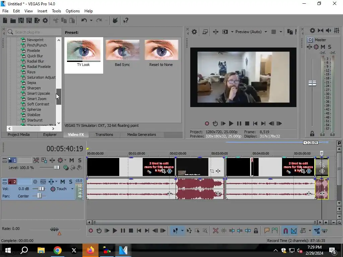Screen dimensions: 343x257
Task: Select Starburst in the plug-in list
Action: point(35,120)
